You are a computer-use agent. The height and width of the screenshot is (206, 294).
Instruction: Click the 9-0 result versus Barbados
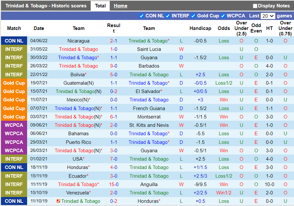click(x=114, y=66)
